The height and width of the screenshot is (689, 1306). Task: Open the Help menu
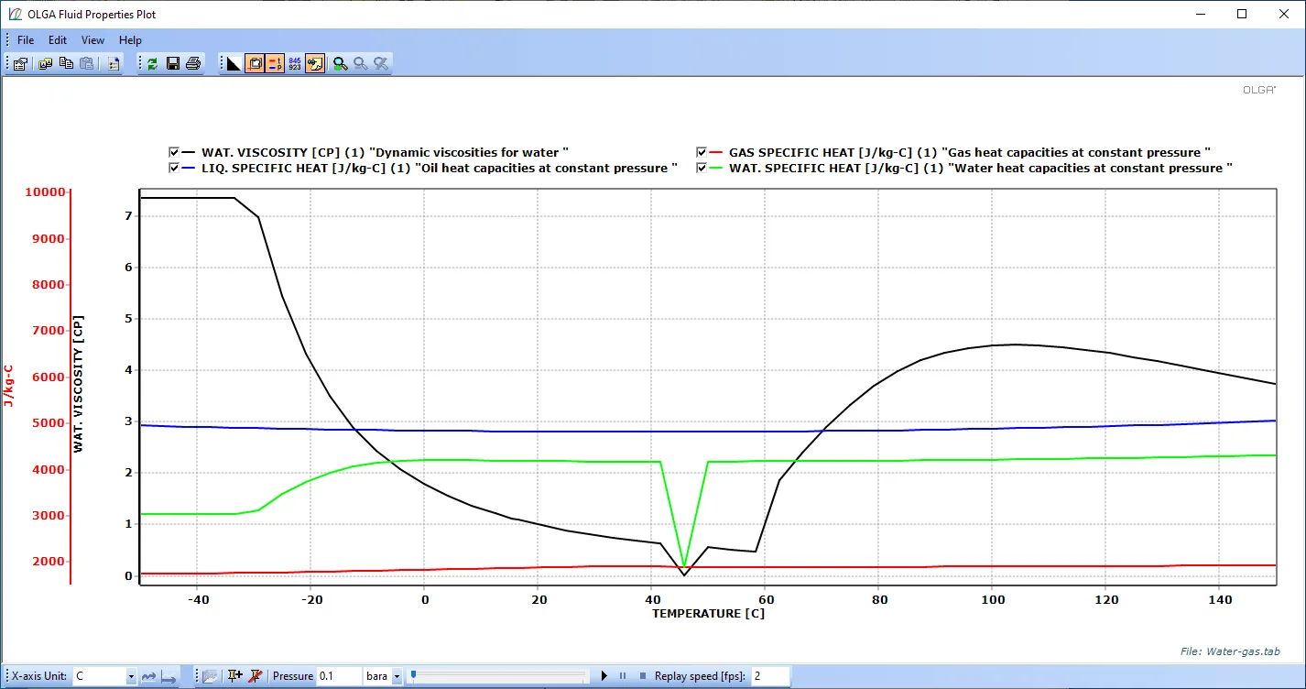(x=130, y=40)
